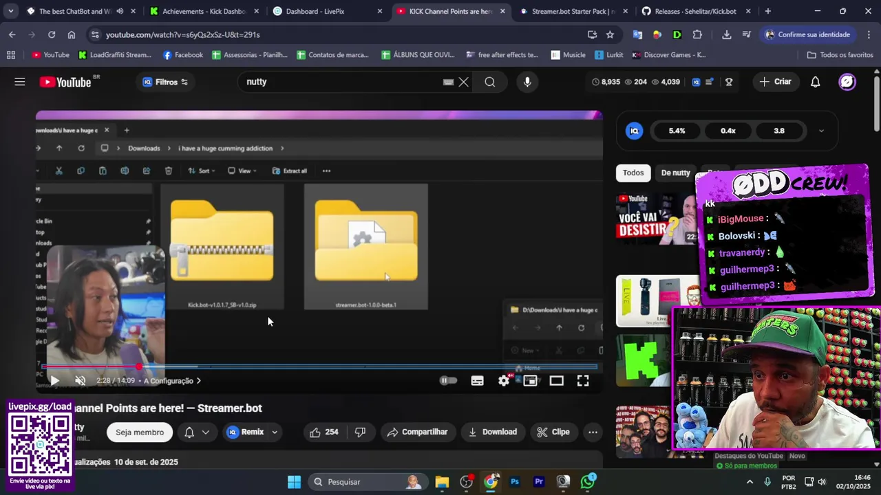
Task: Play the paused video
Action: (55, 380)
